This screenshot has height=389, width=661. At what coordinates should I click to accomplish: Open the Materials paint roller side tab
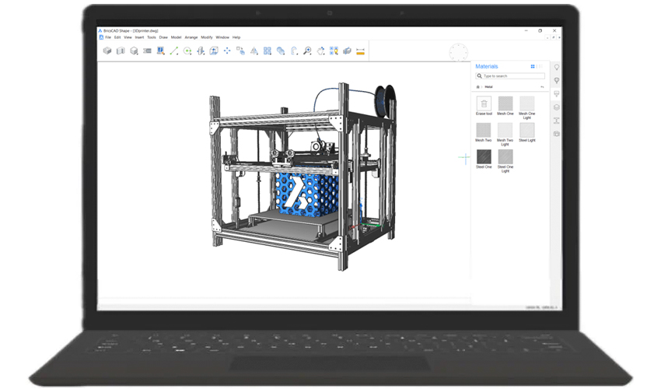click(x=557, y=94)
